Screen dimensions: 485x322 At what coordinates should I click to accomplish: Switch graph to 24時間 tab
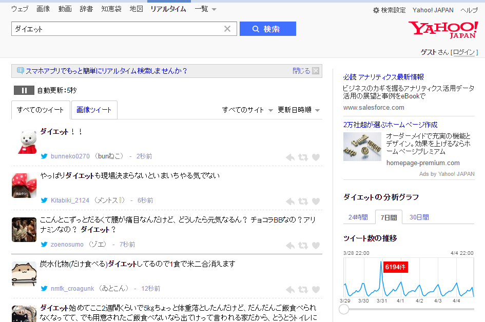point(358,217)
